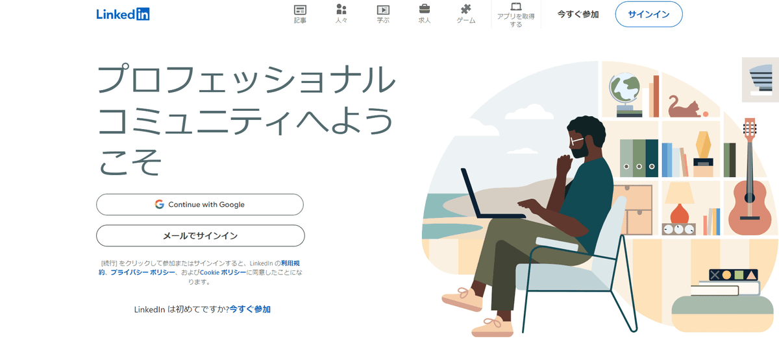Open the プライバシー ポリシー link
The width and height of the screenshot is (779, 356).
[142, 272]
